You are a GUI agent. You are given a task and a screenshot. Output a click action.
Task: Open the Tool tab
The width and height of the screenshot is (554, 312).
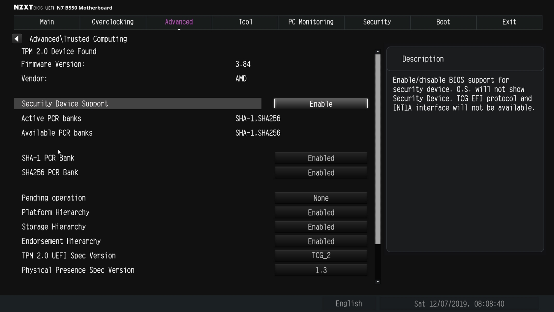pos(245,22)
